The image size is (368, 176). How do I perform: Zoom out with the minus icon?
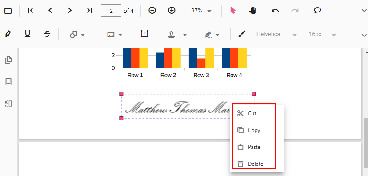point(152,10)
